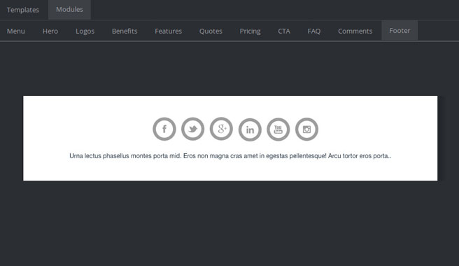Select the Footer tab
This screenshot has height=266, width=459.
point(400,31)
